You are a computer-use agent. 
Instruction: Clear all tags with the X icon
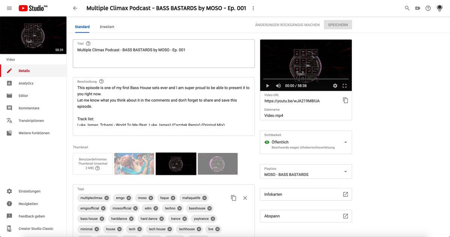(245, 198)
